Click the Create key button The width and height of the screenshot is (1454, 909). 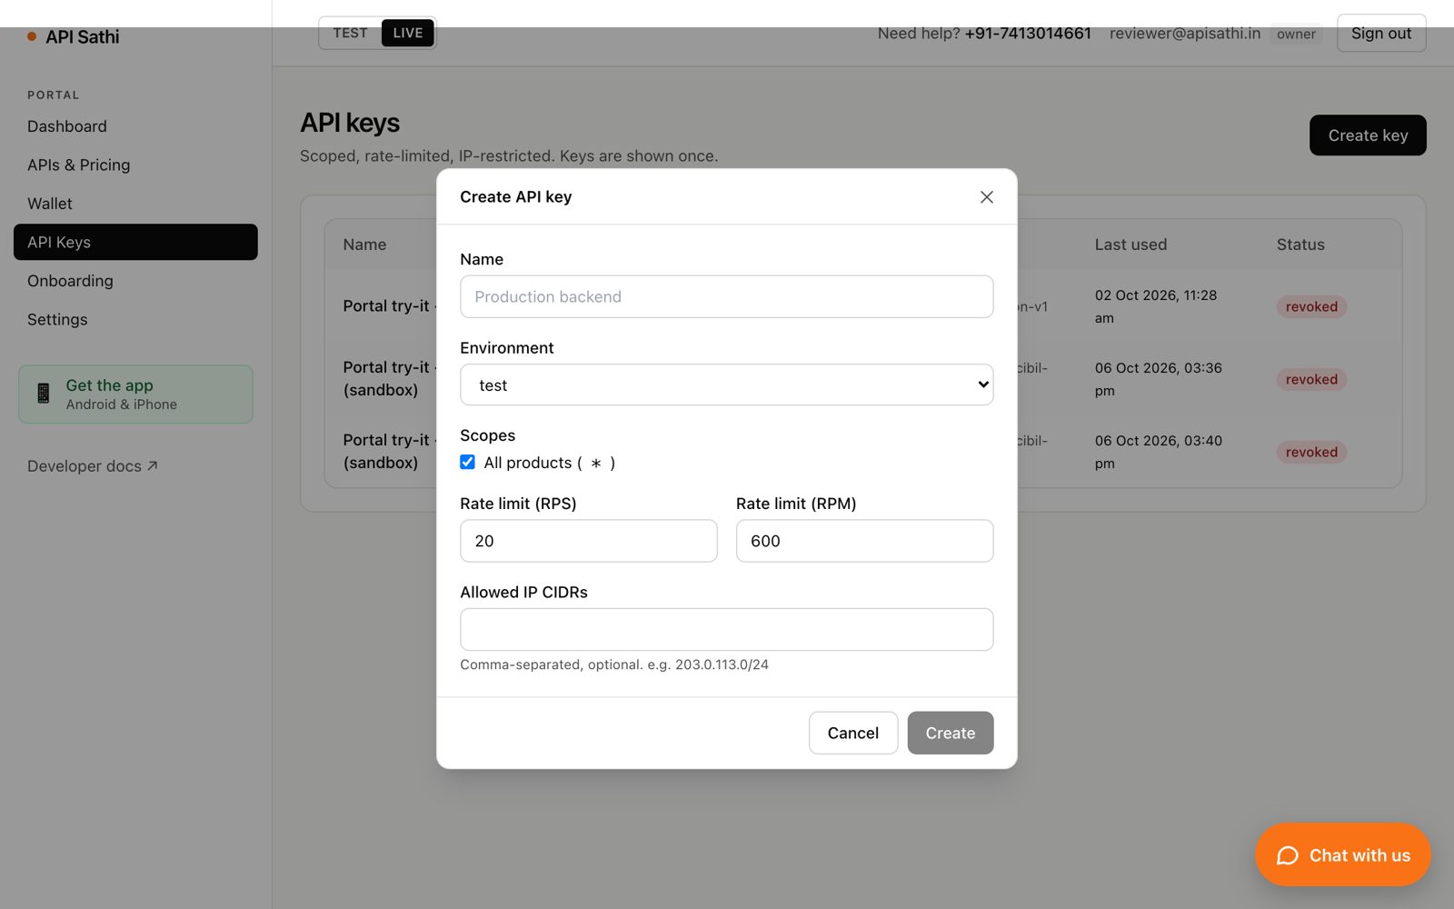click(x=1368, y=135)
